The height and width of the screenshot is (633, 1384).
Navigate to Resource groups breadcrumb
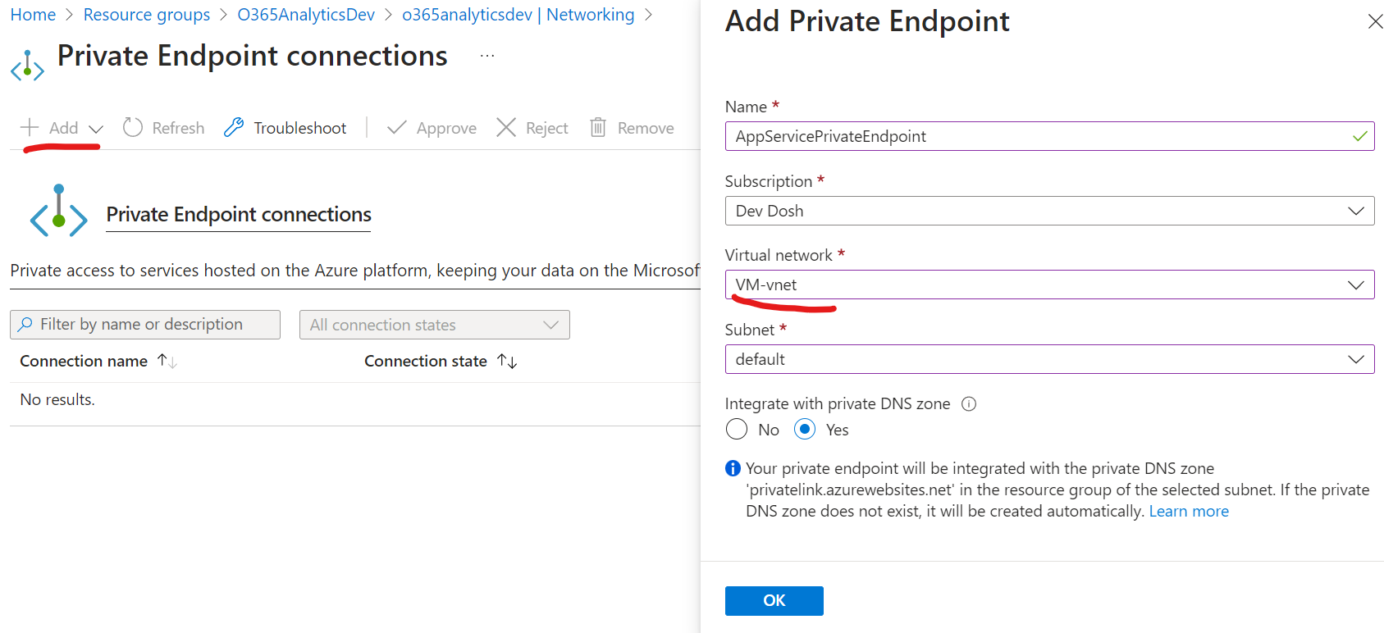[147, 15]
